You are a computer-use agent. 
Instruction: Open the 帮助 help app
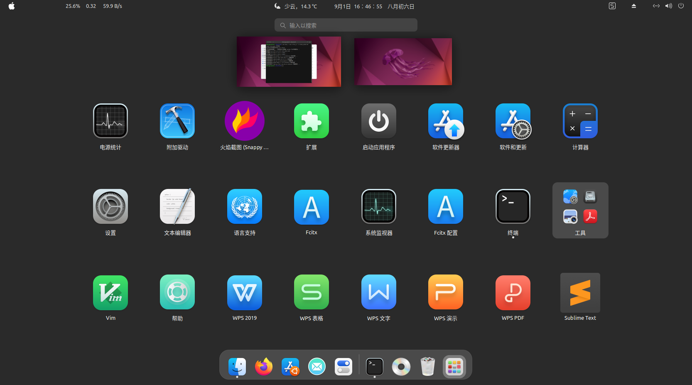(177, 292)
